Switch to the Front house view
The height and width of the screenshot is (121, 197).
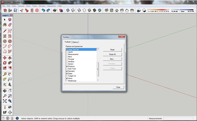coord(117,10)
